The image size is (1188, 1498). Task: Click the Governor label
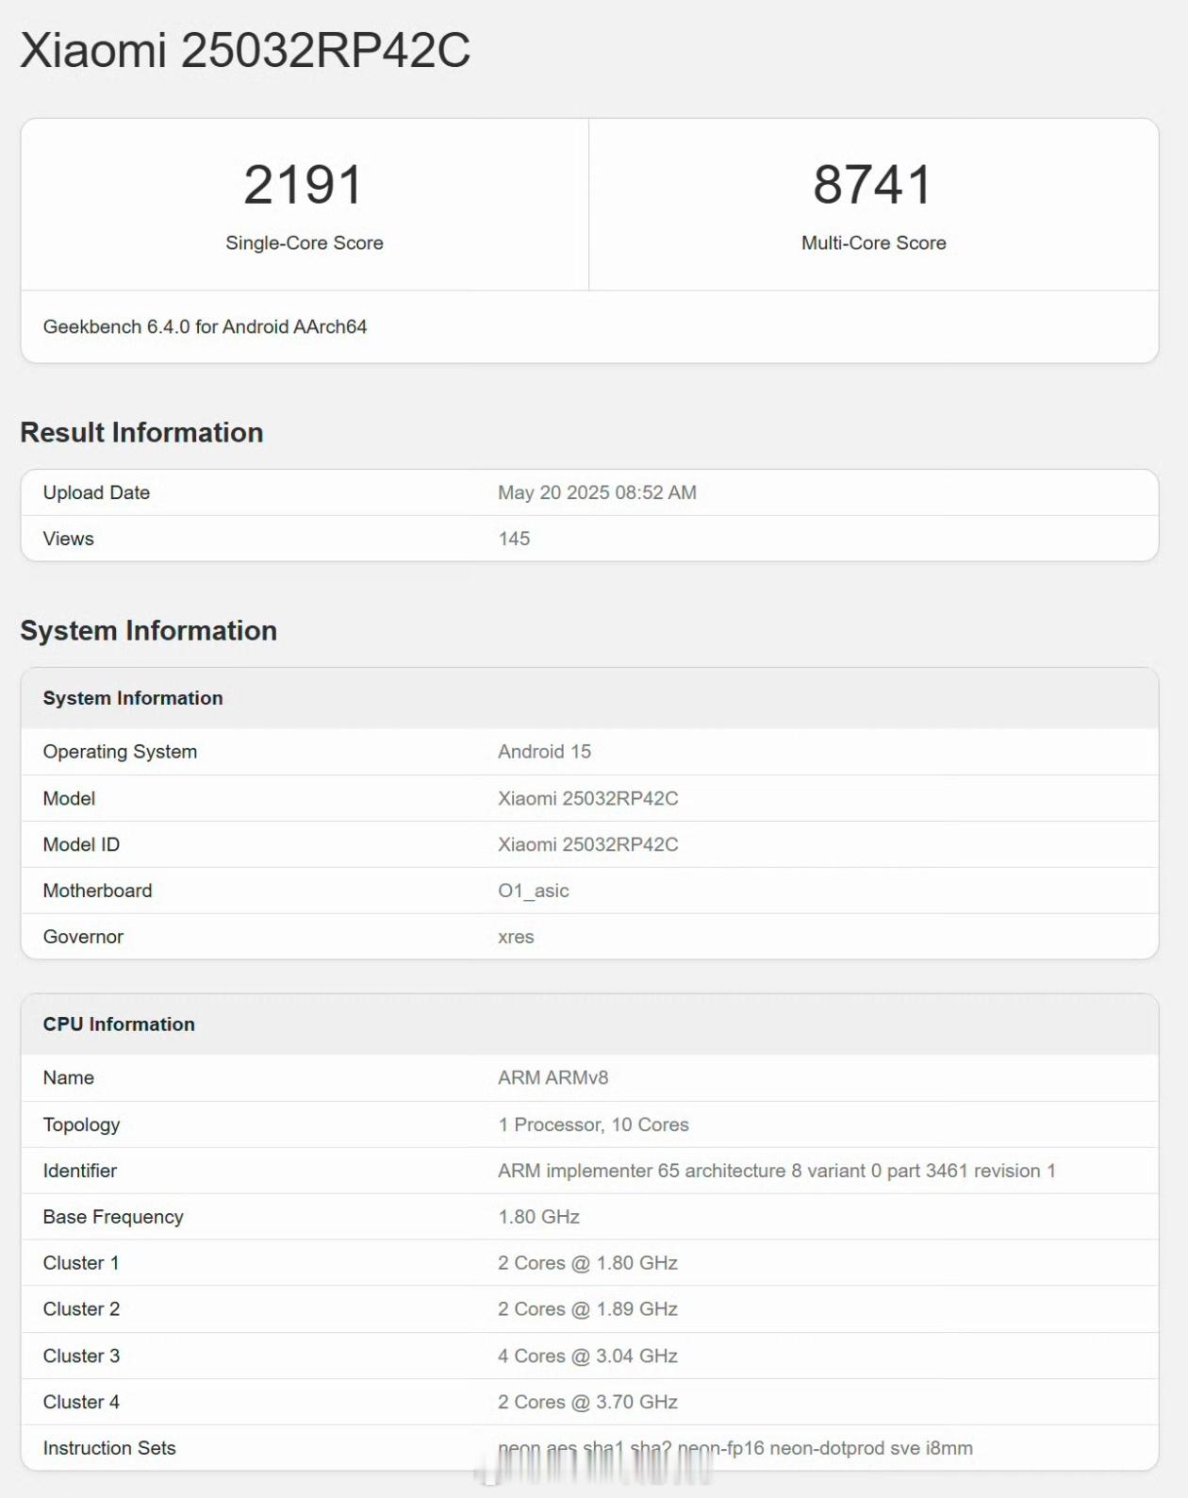click(x=83, y=937)
